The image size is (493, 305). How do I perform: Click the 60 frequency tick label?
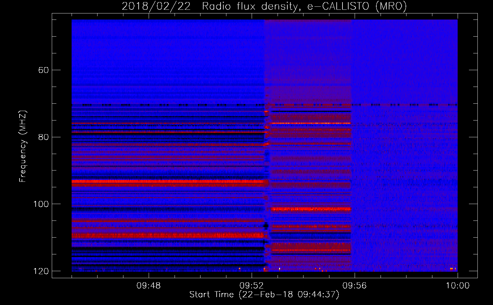click(x=43, y=70)
